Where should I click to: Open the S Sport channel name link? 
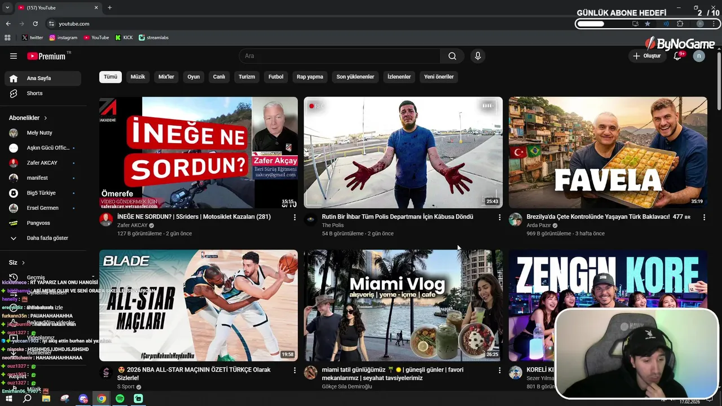(x=126, y=387)
